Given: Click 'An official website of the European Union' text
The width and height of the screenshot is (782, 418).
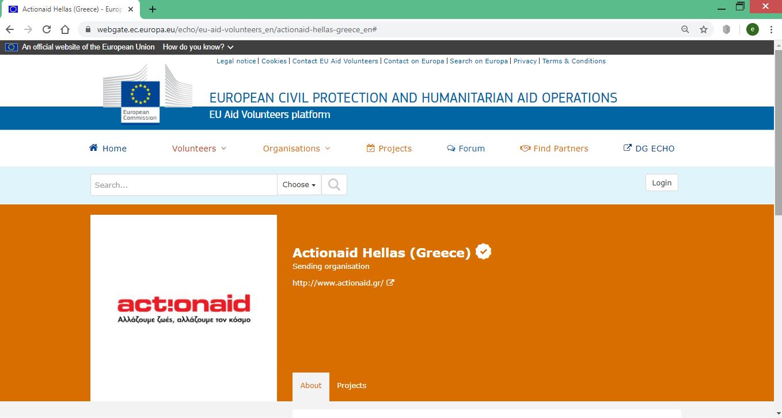Looking at the screenshot, I should pyautogui.click(x=88, y=47).
